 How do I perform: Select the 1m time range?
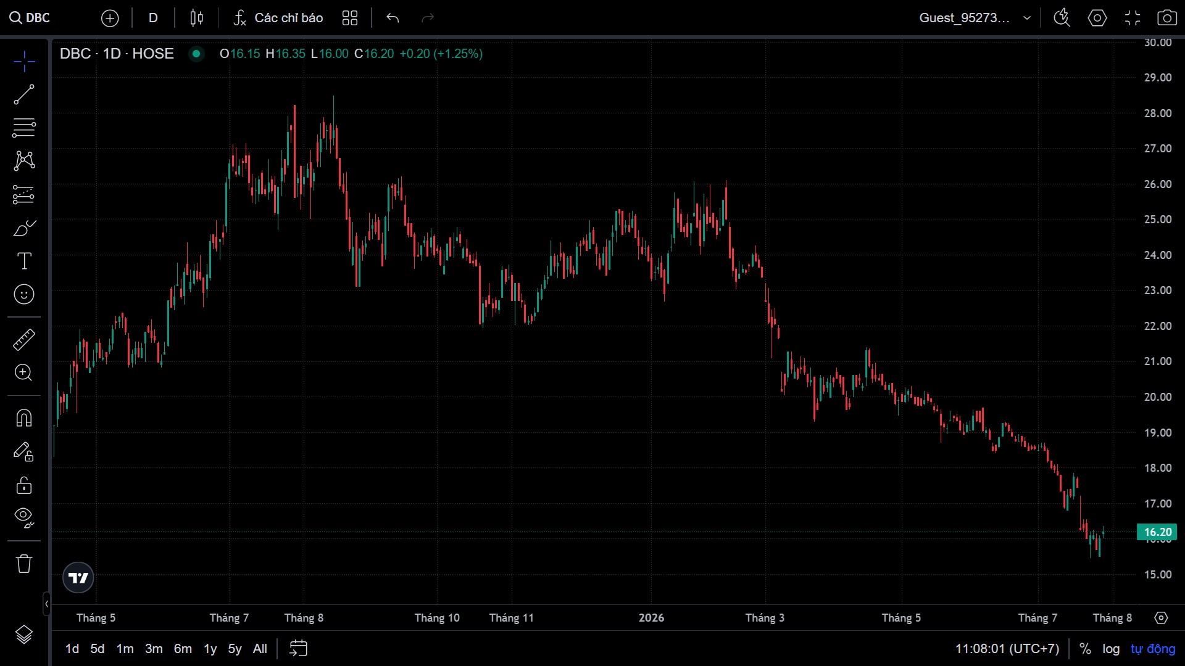coord(125,649)
